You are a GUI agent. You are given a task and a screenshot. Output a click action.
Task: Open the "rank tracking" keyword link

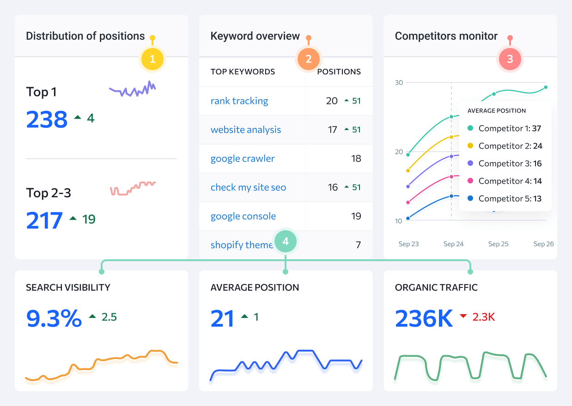(239, 101)
